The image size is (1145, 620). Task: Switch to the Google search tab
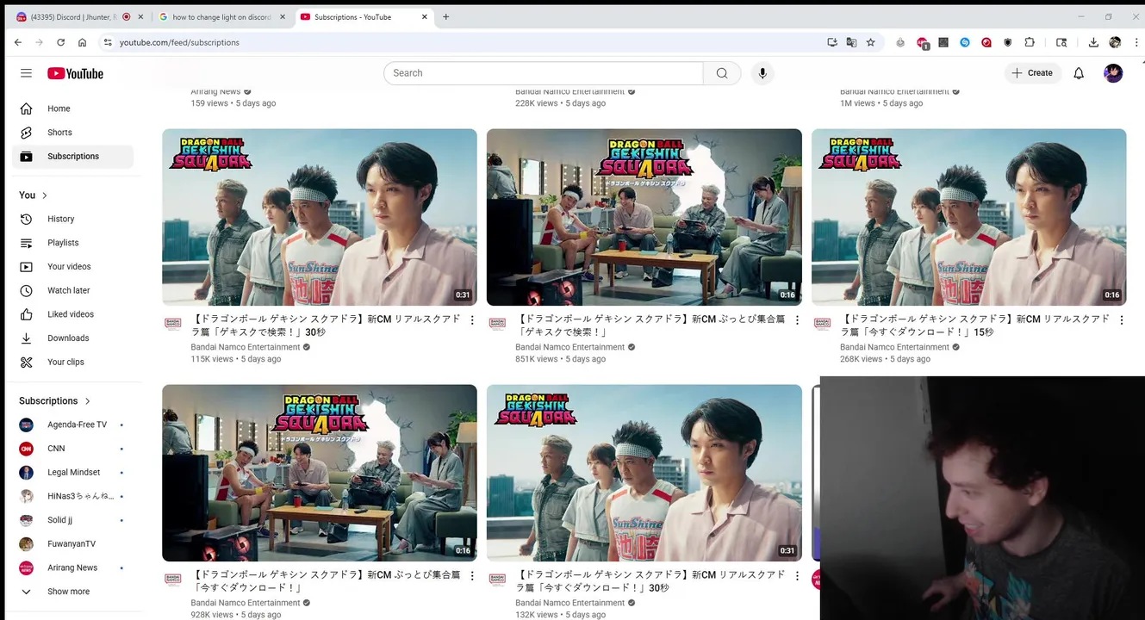tap(222, 16)
